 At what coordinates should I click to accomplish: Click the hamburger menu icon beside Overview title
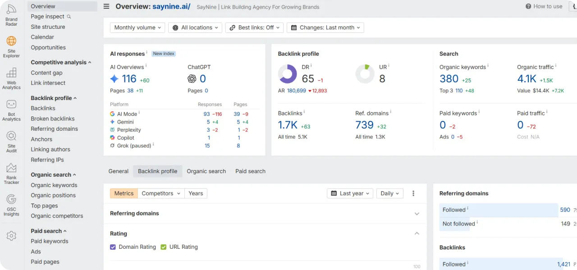click(x=106, y=6)
